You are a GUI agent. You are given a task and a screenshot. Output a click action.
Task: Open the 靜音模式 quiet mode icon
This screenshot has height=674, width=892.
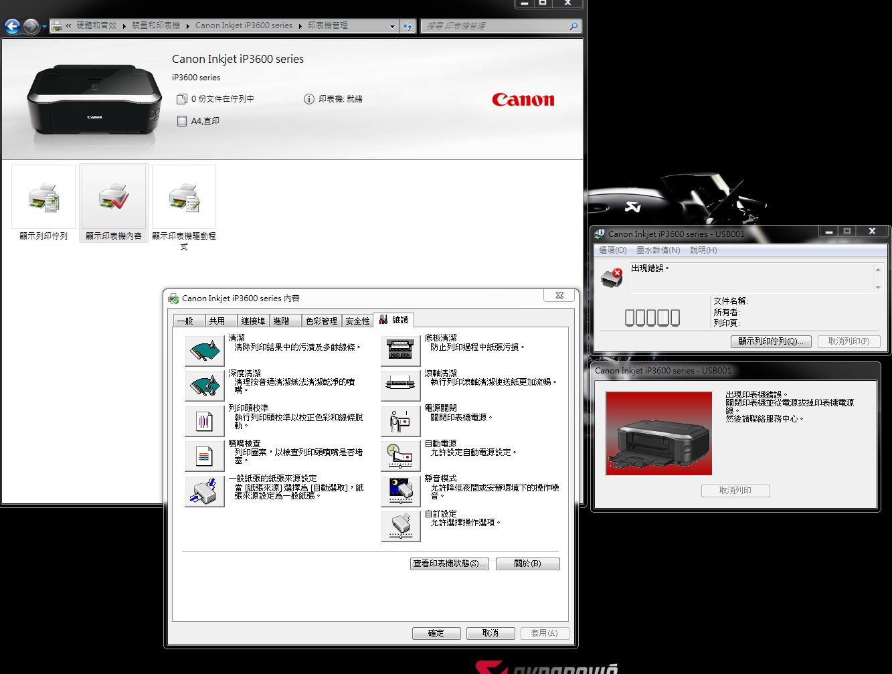tap(401, 491)
